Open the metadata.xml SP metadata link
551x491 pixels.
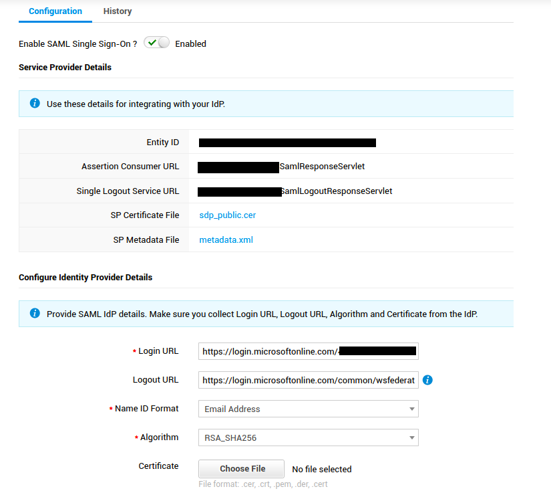(226, 240)
